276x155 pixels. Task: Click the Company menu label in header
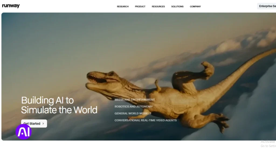point(195,6)
